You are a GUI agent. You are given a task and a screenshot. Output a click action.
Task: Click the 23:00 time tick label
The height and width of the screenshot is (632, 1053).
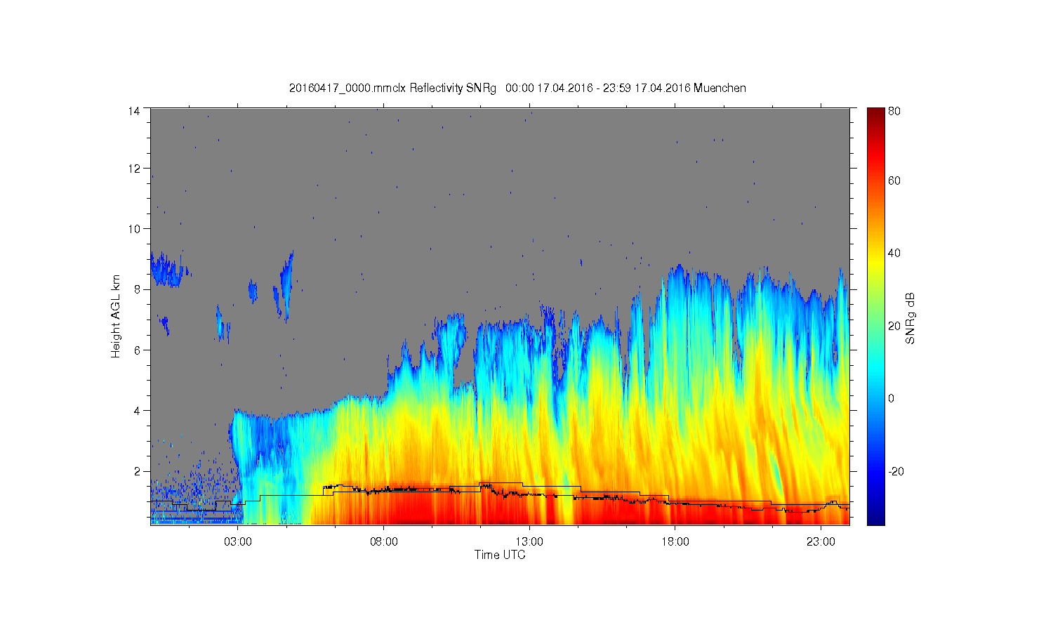pyautogui.click(x=821, y=542)
